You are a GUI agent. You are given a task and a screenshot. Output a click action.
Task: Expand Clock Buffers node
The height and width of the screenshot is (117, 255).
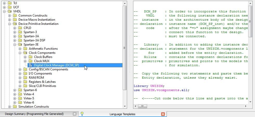tap(25, 57)
